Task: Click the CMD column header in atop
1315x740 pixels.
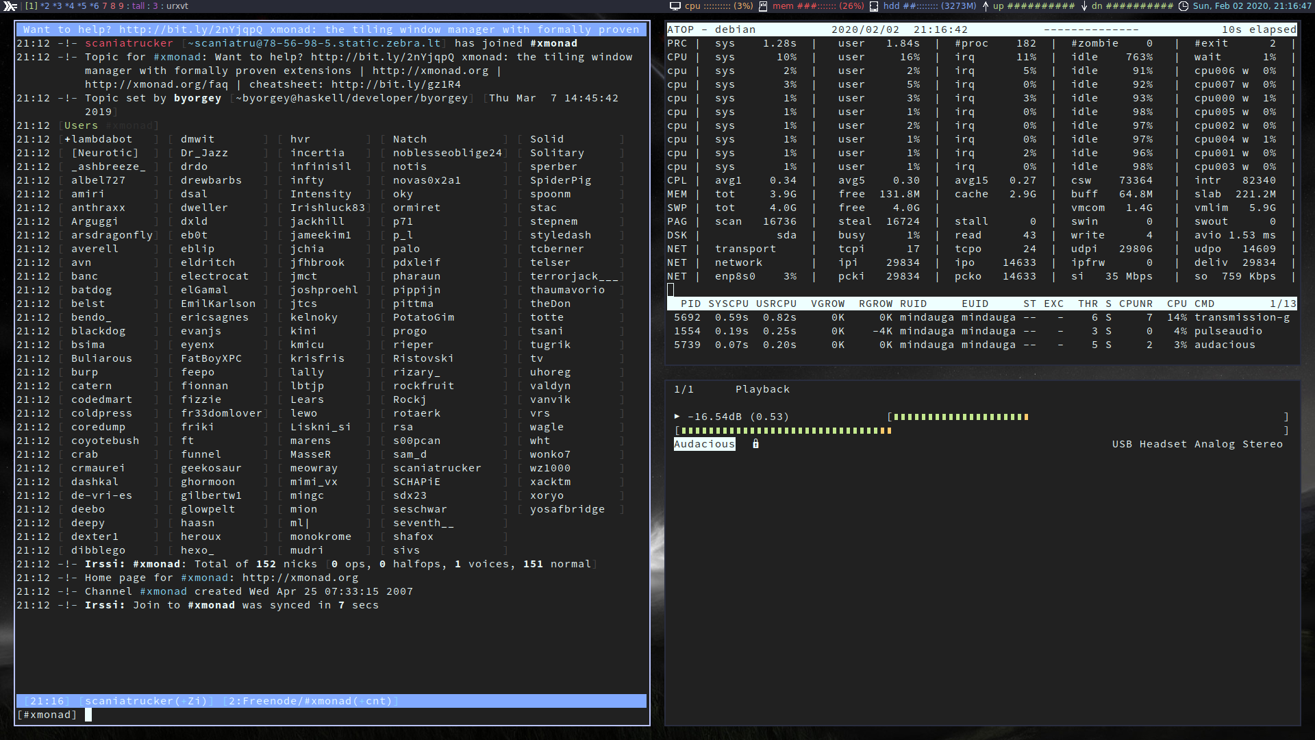Action: (1204, 304)
